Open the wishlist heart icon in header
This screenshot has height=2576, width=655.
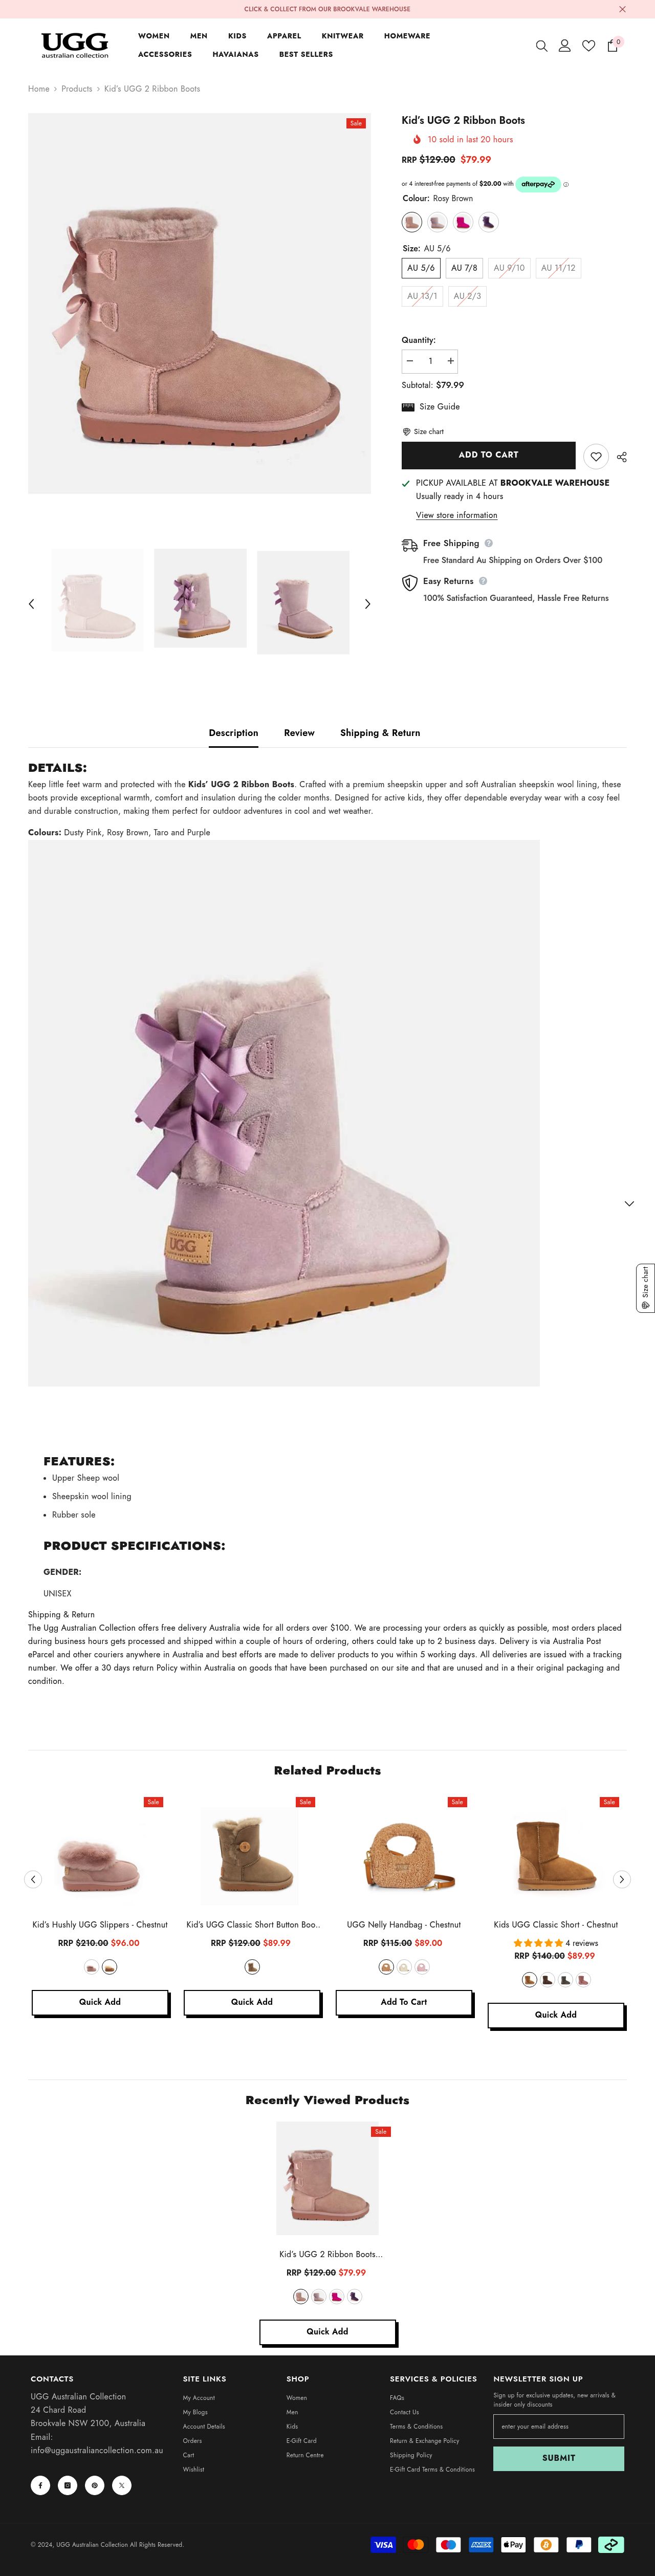click(x=588, y=46)
